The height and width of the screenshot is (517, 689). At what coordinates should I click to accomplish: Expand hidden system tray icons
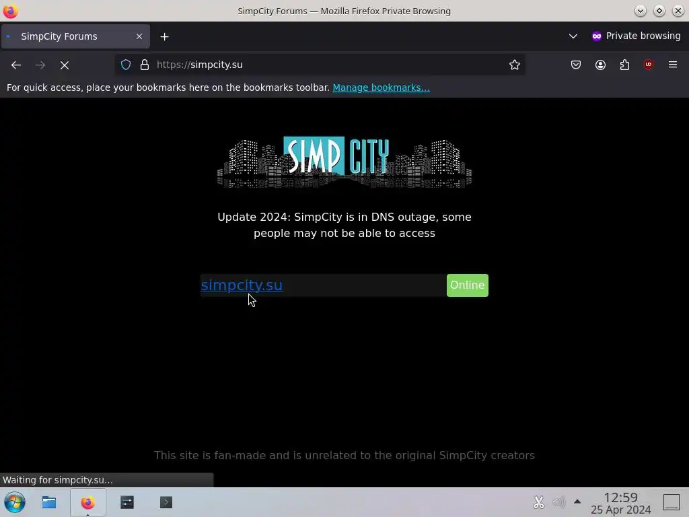click(x=577, y=502)
